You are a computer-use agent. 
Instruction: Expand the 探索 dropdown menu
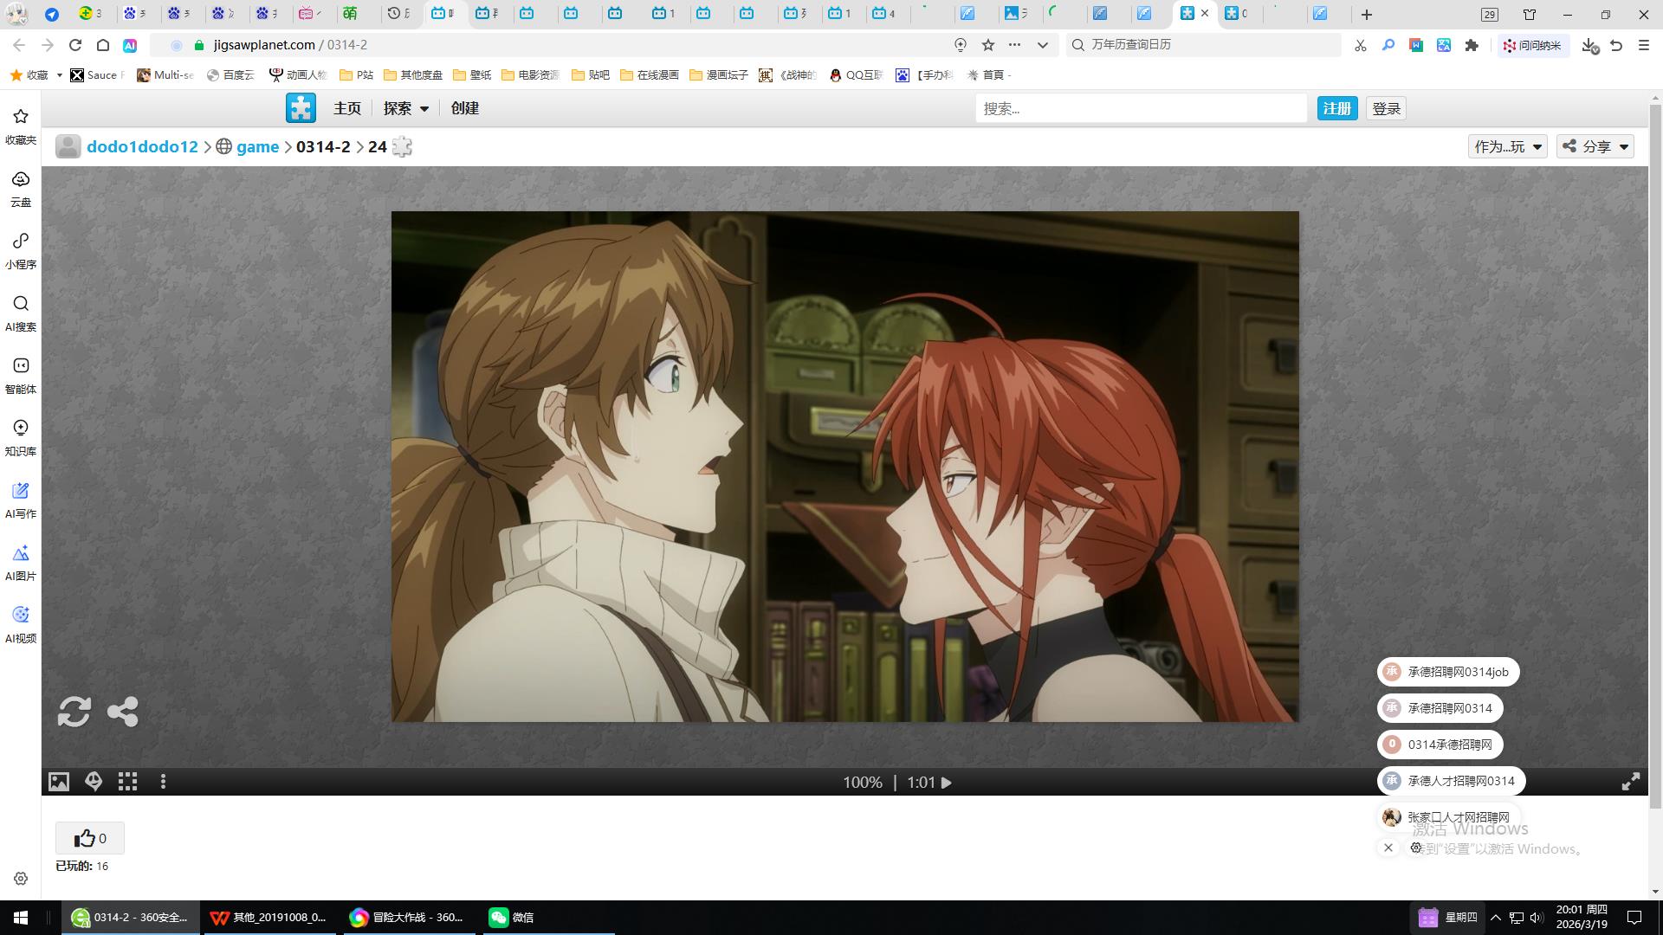[x=406, y=108]
